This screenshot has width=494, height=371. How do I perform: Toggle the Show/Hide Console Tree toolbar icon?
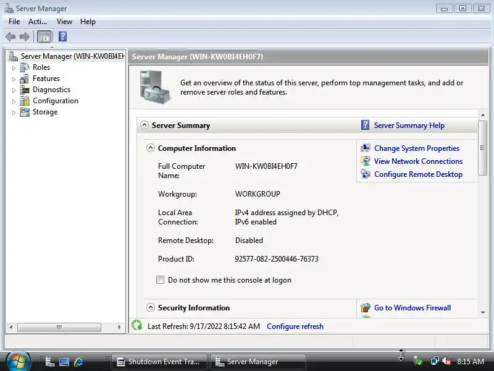[x=44, y=37]
